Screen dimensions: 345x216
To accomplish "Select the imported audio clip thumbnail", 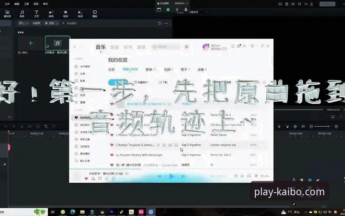I will [57, 43].
